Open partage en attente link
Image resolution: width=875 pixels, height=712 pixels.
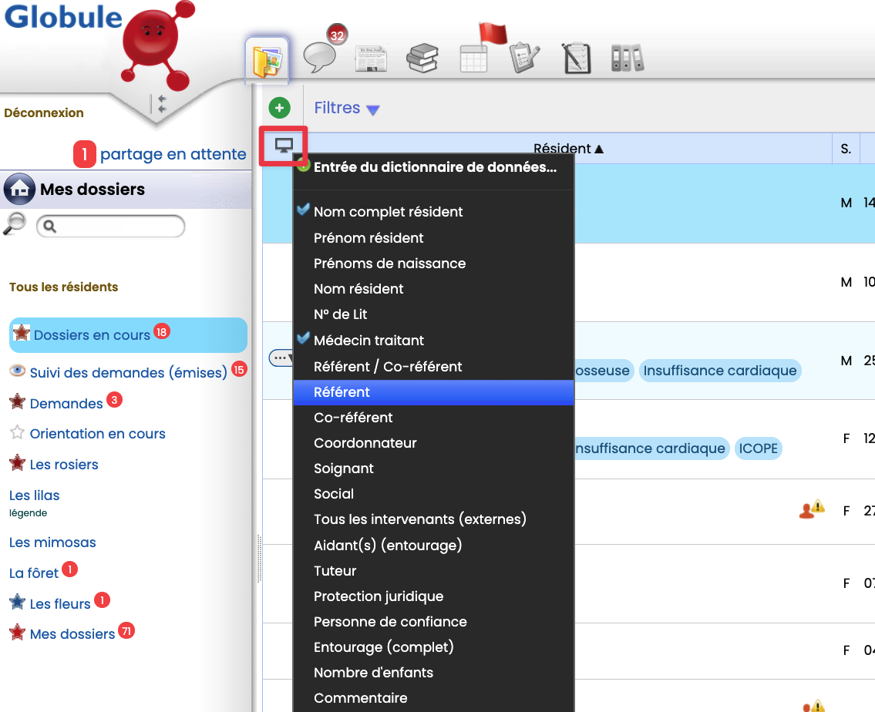tap(173, 154)
